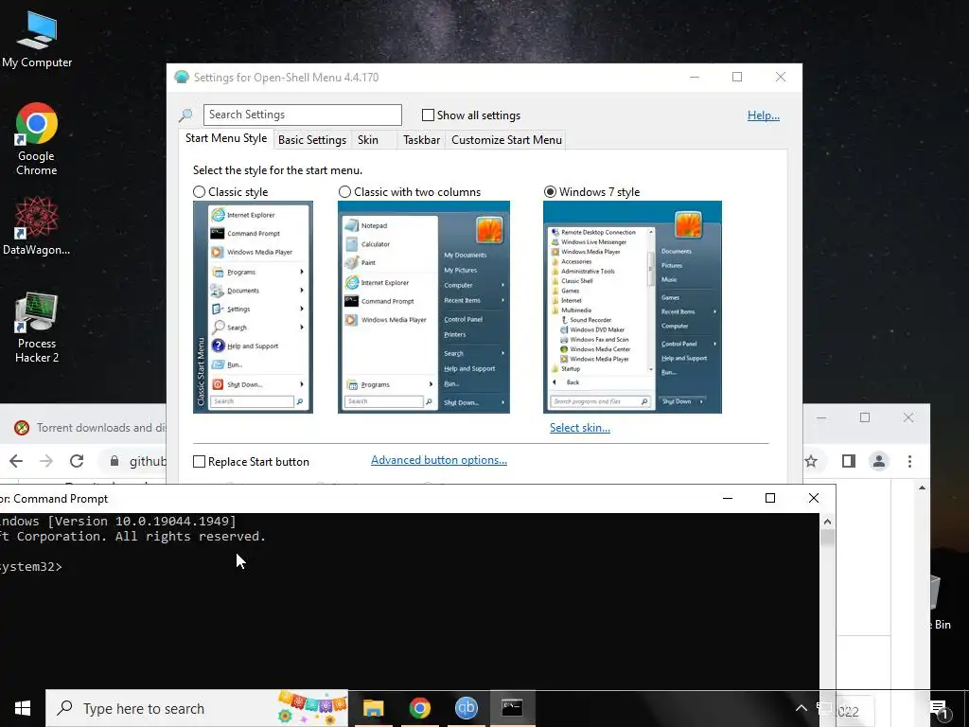Select Classic style radio button
This screenshot has height=727, width=969.
tap(199, 191)
